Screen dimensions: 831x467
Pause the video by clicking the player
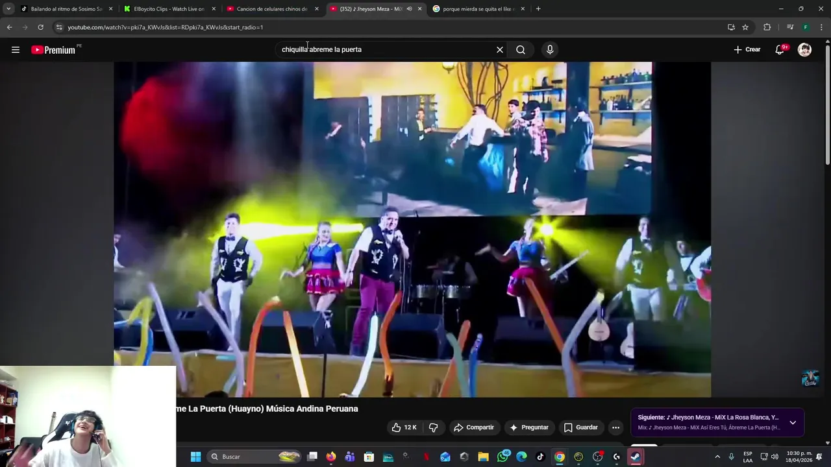click(x=412, y=229)
